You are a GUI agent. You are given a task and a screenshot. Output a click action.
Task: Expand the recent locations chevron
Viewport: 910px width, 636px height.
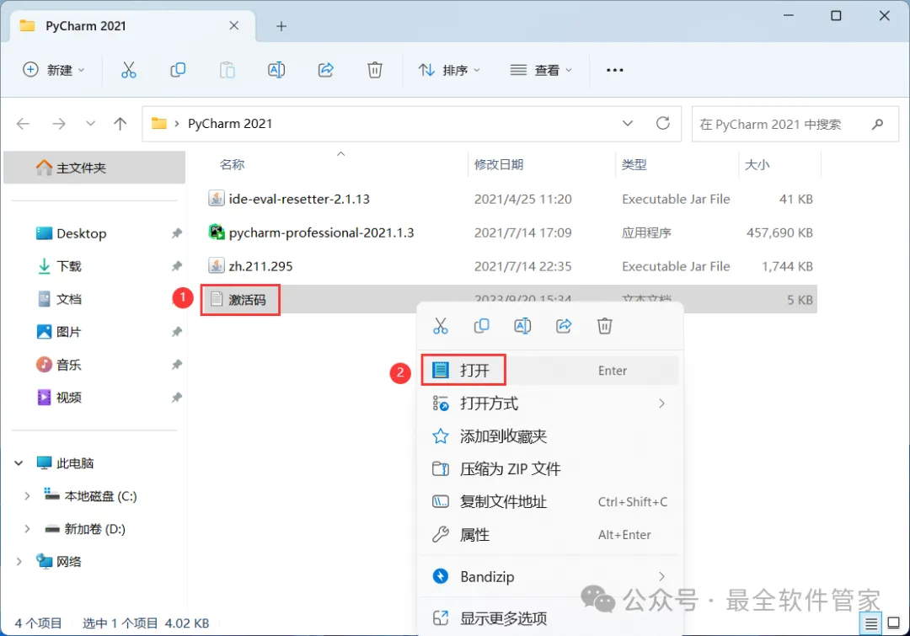point(90,124)
